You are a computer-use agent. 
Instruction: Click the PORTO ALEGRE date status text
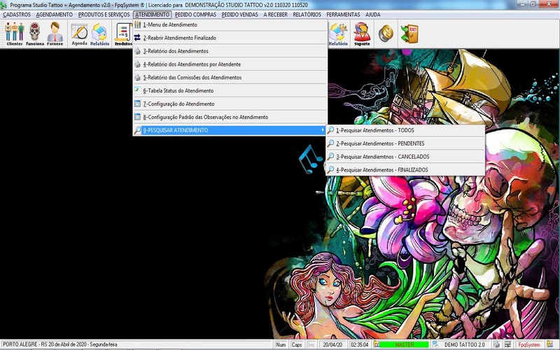60,344
